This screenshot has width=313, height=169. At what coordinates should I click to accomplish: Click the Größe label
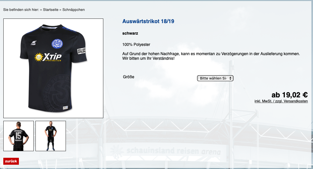[x=129, y=77]
